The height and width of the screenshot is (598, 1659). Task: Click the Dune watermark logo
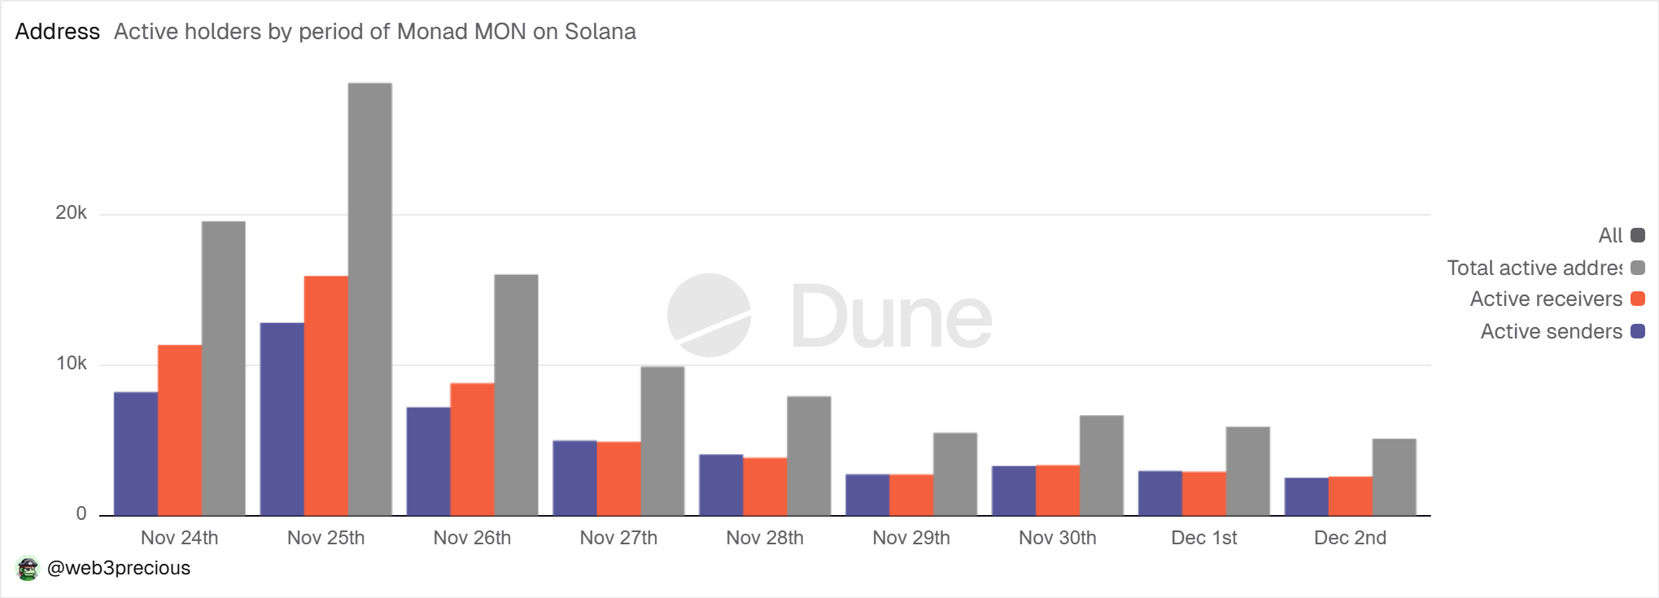click(x=829, y=316)
